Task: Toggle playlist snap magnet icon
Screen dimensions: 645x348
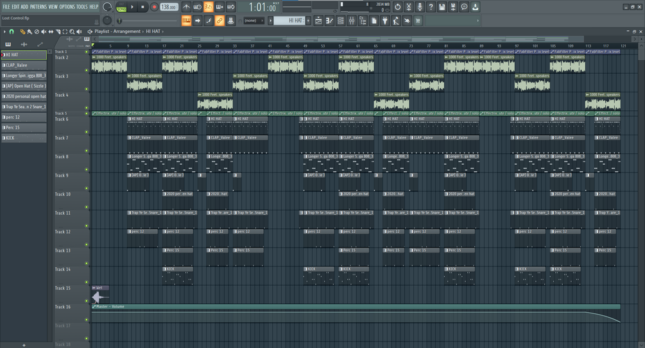Action: click(x=12, y=31)
